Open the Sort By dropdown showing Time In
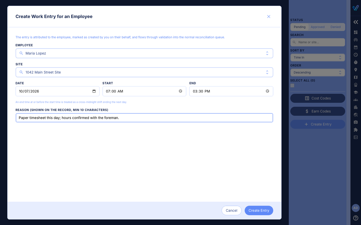The width and height of the screenshot is (361, 225). (x=318, y=57)
